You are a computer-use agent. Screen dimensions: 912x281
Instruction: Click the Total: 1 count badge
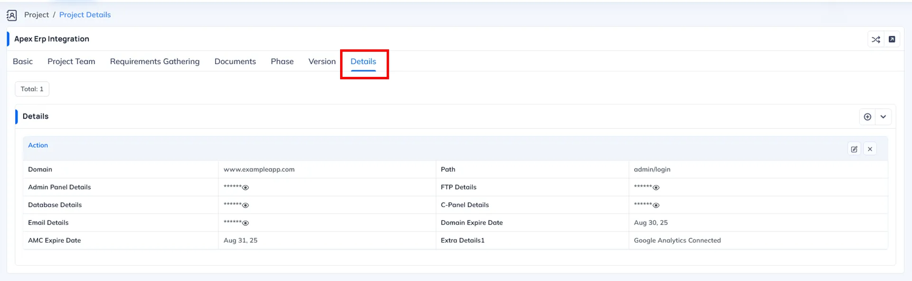(32, 89)
